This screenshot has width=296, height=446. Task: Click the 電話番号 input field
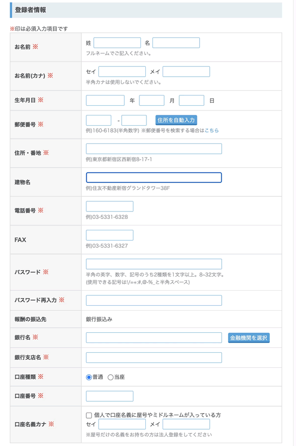click(x=110, y=207)
